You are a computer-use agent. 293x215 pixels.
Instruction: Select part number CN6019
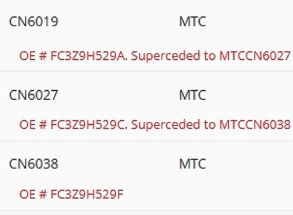[x=34, y=21]
